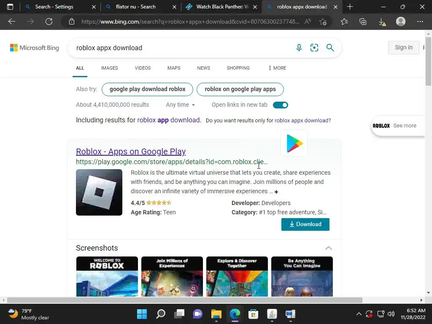Viewport: 432px width, 324px height.
Task: Go to Microsoft Bing home logo
Action: tap(35, 48)
